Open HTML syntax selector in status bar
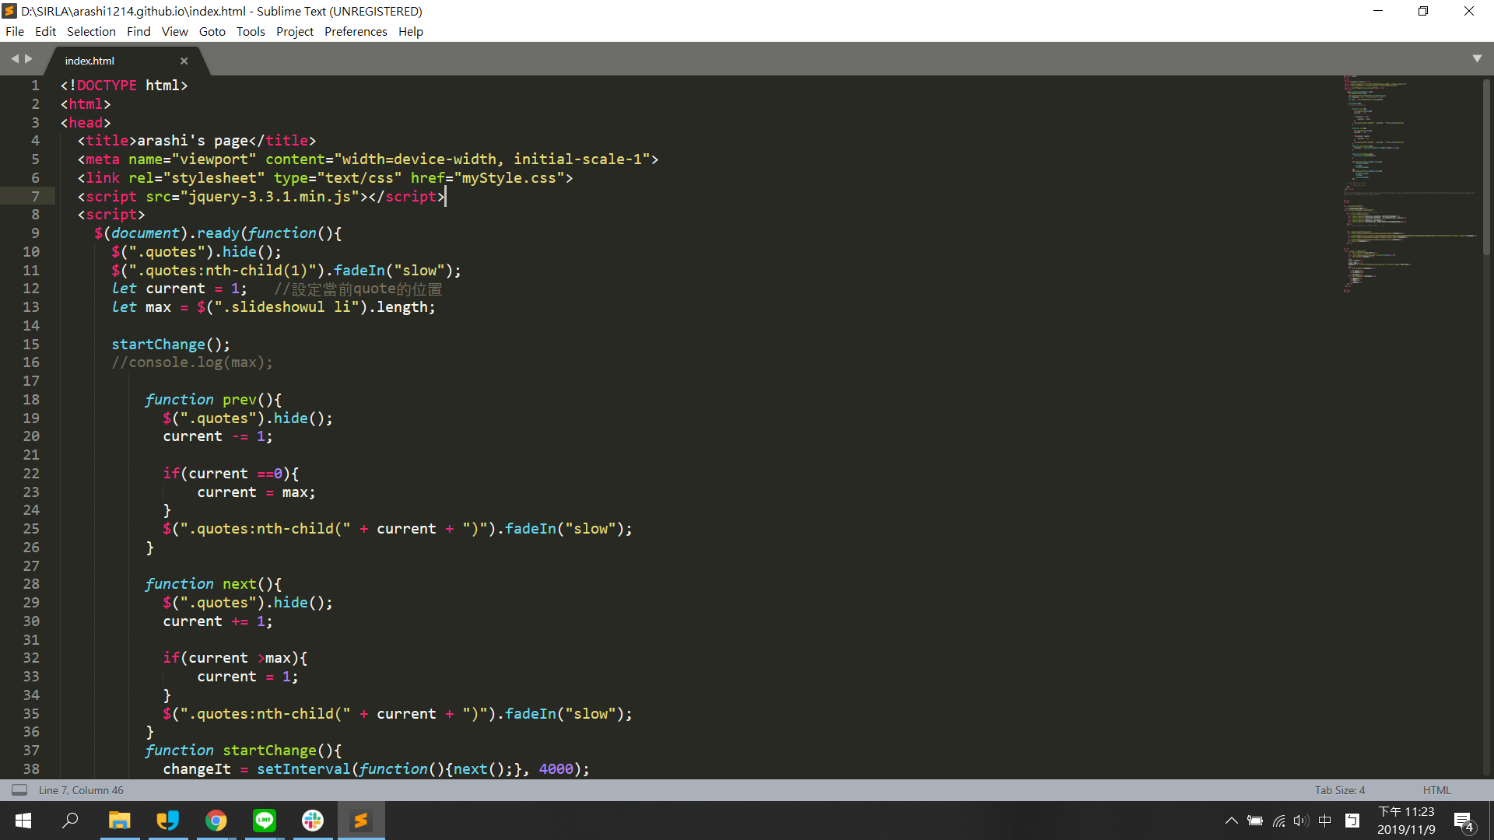 (1436, 790)
